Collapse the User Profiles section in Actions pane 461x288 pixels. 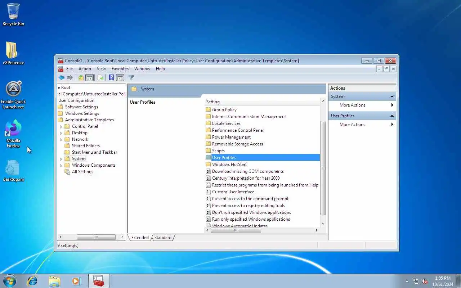tap(392, 116)
